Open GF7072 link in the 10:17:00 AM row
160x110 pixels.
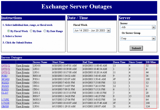point(6,72)
